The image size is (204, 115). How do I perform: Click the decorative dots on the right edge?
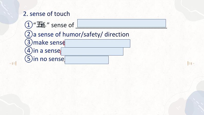(191, 63)
